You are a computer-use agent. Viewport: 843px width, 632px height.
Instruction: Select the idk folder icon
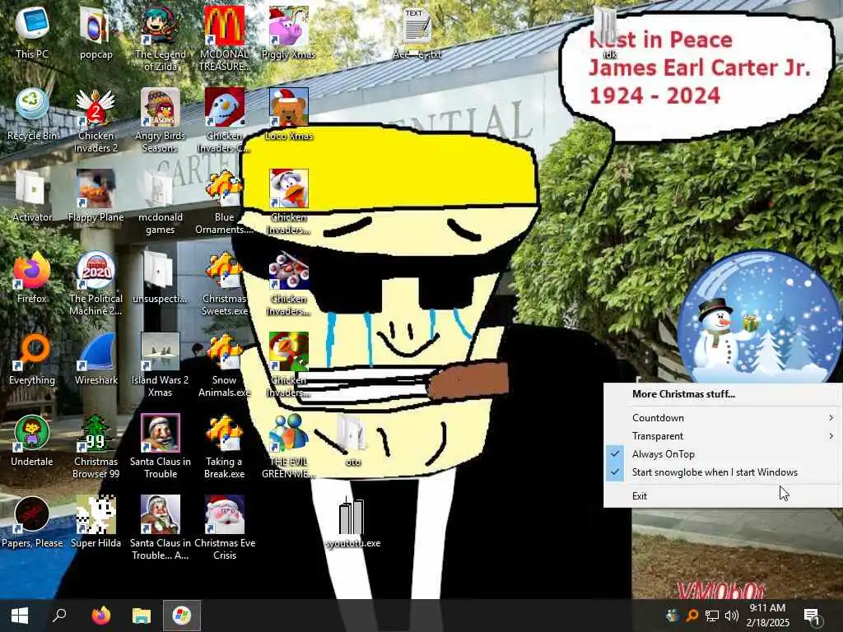coord(608,32)
